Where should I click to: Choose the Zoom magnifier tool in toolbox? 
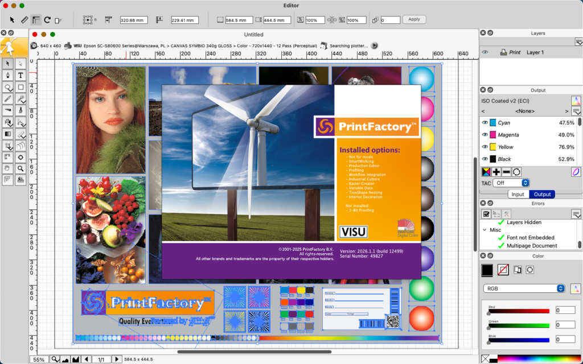pos(20,168)
